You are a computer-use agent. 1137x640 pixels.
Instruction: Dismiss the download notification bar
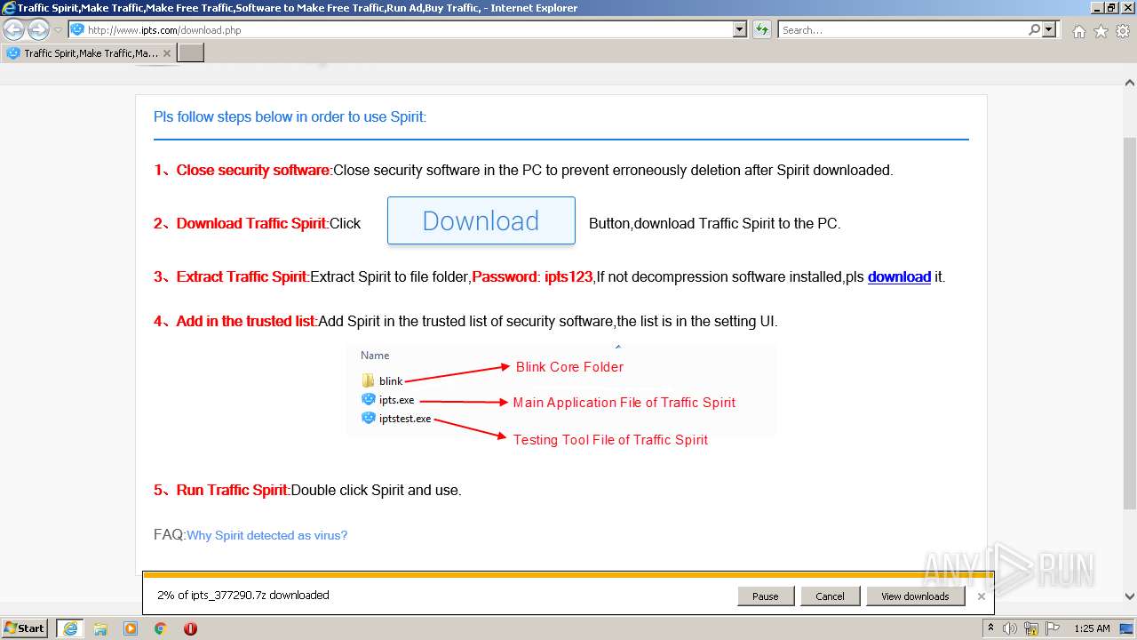click(982, 596)
